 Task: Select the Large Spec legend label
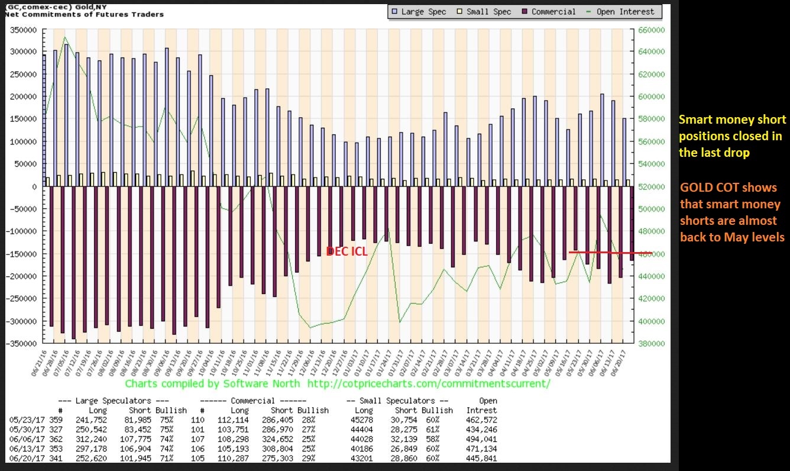click(x=424, y=12)
